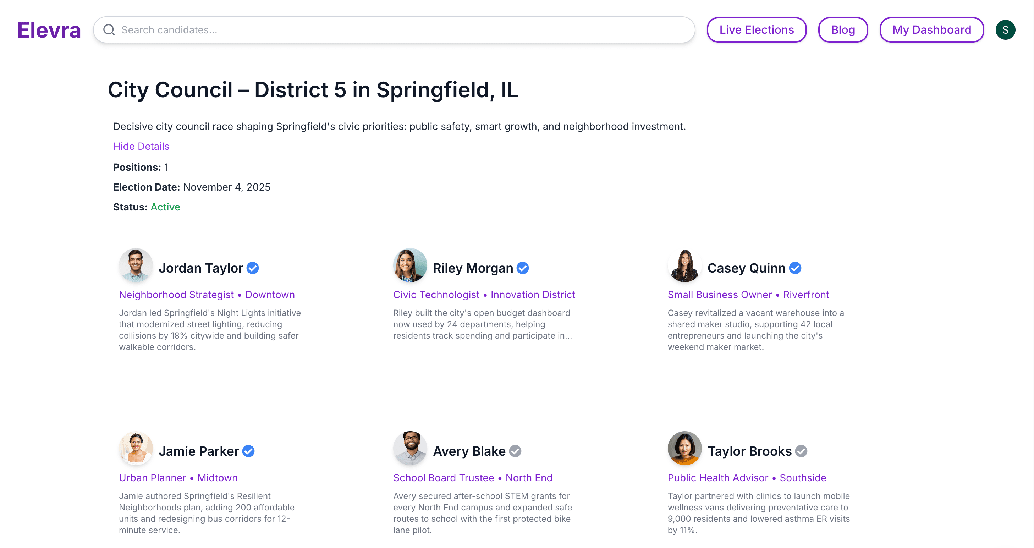Open Jordan Taylor's profile photo
This screenshot has height=548, width=1034.
pos(136,265)
